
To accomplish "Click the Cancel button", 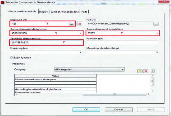I will 119,109.
